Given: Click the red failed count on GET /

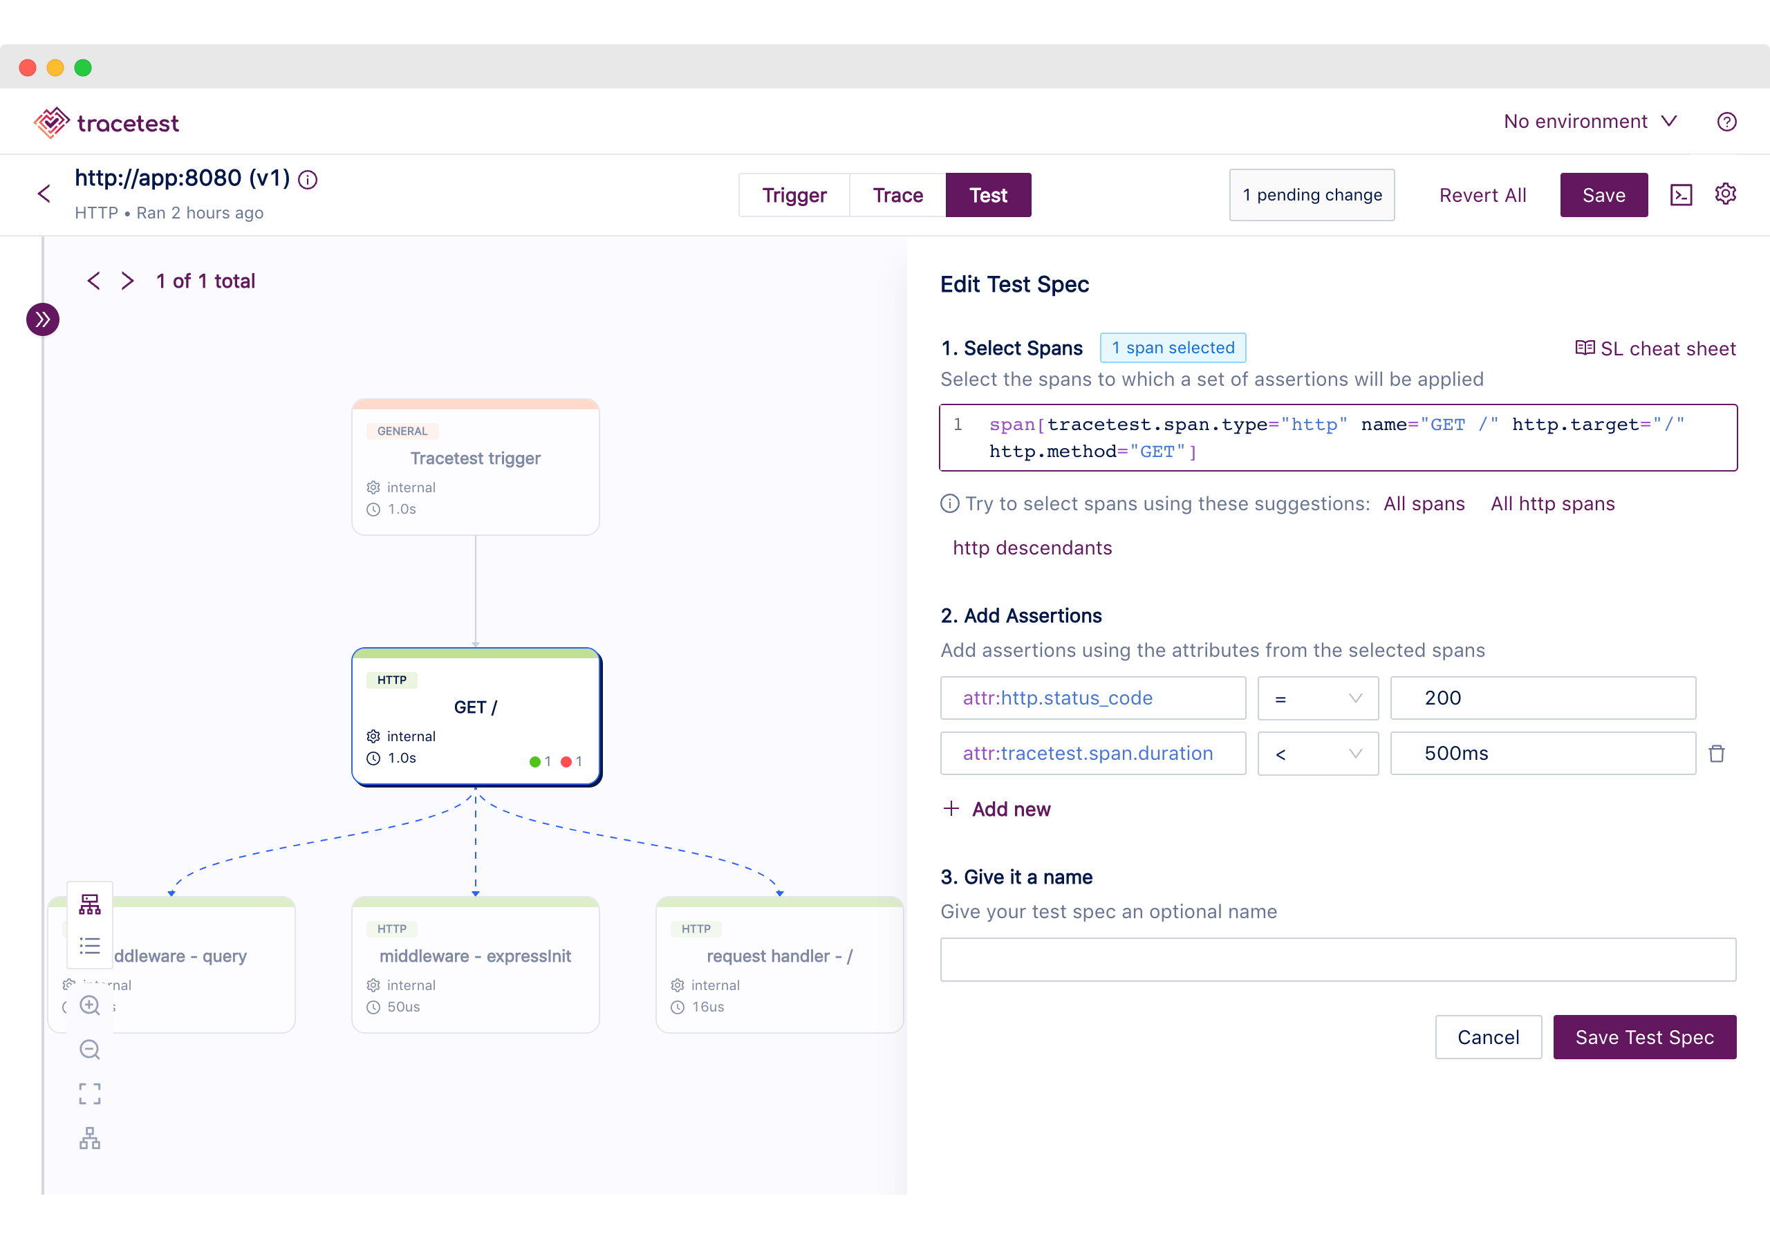Looking at the screenshot, I should [571, 762].
